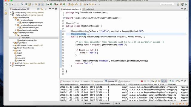Click the @ResponseBody annotation on line 16
Screen dimensions: 191x107
pos(78,34)
